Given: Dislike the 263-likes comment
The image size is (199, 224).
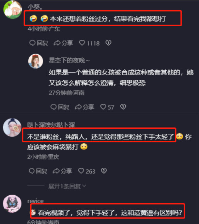Looking at the screenshot, I should click(104, 171).
